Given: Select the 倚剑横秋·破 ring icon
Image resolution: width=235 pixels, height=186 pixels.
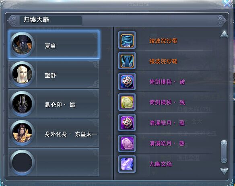Looking at the screenshot, I should pyautogui.click(x=127, y=82).
